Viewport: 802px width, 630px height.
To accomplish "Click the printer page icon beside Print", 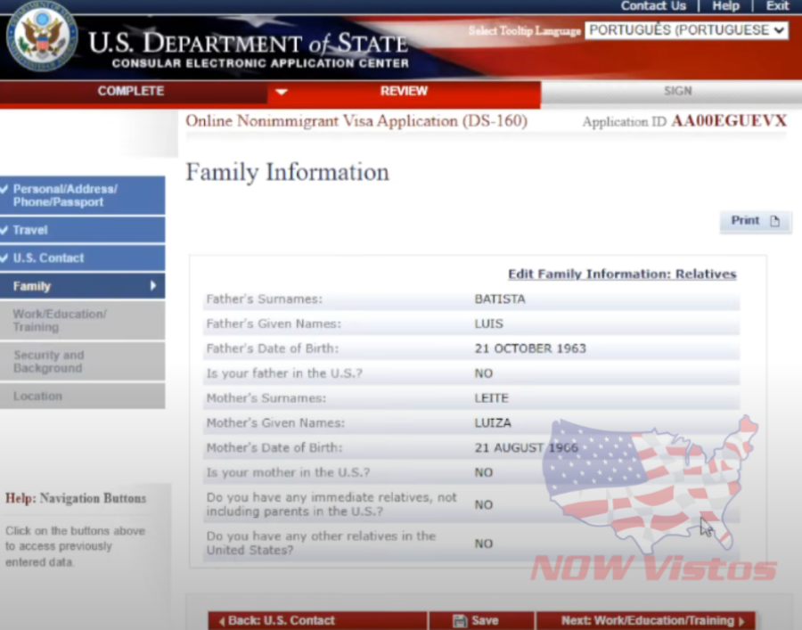I will click(774, 222).
